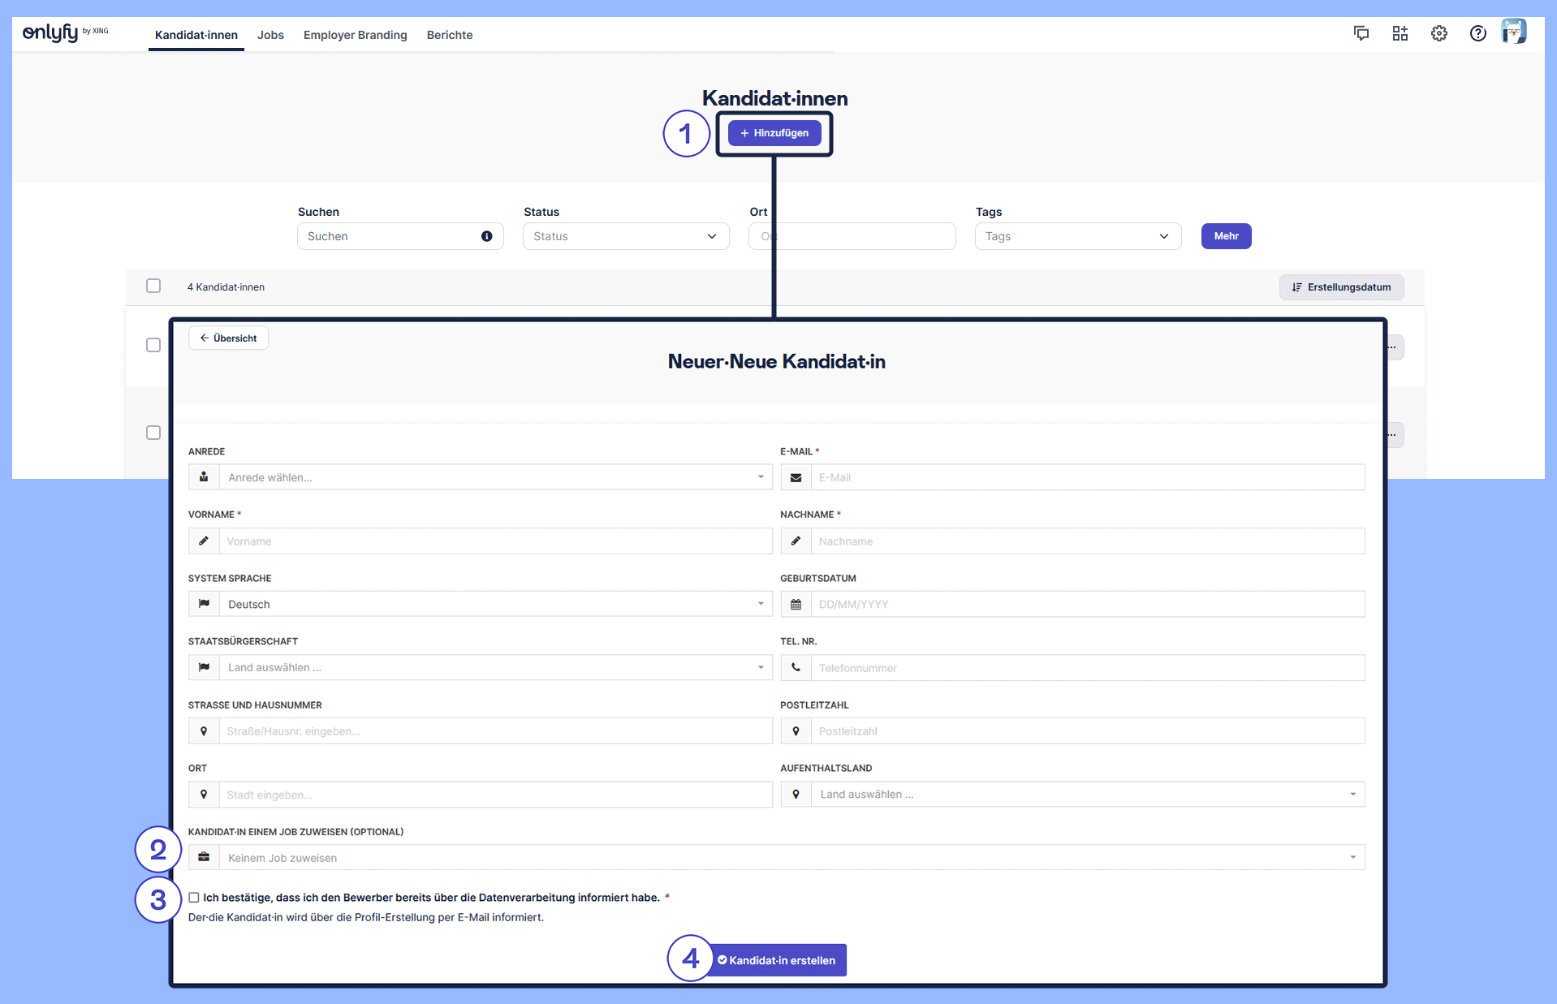
Task: Check the first candidate row checkbox
Action: point(153,345)
